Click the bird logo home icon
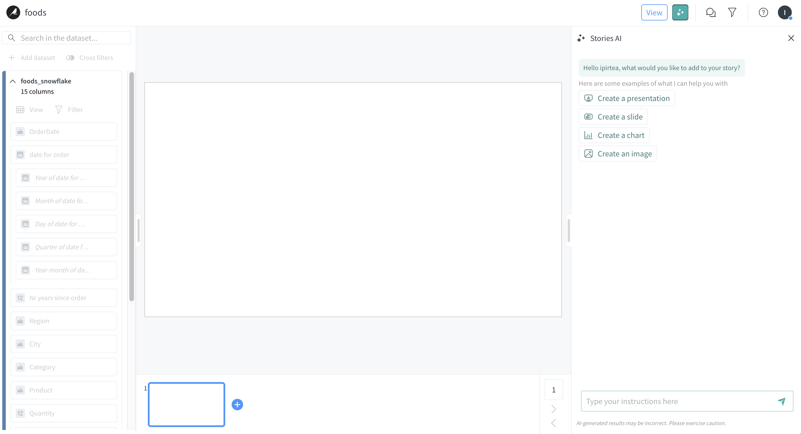The width and height of the screenshot is (801, 434). 13,12
